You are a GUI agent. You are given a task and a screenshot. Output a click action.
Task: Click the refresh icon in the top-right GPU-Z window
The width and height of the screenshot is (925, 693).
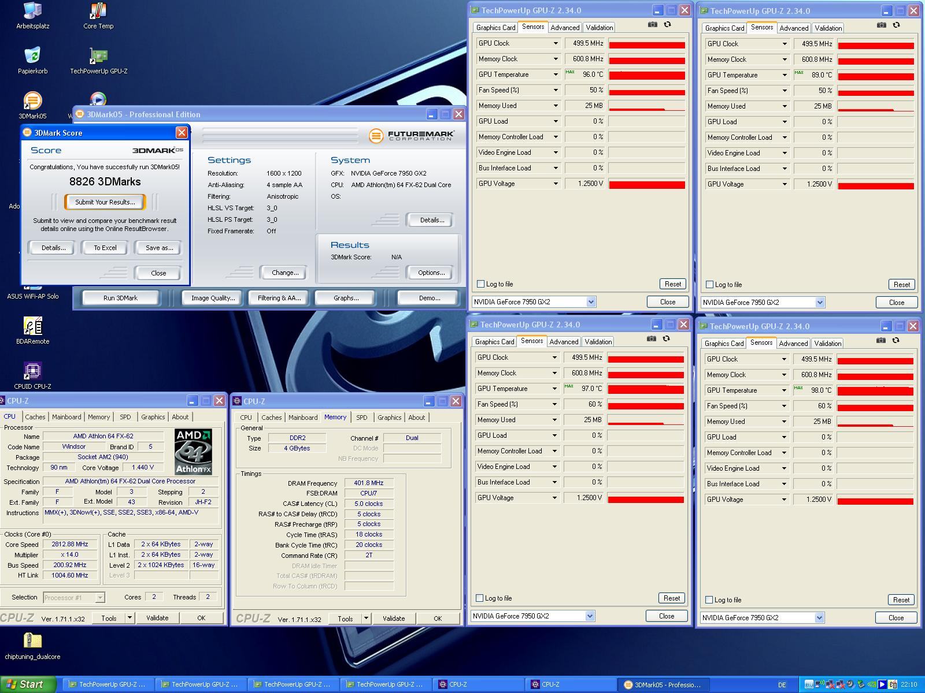click(896, 25)
